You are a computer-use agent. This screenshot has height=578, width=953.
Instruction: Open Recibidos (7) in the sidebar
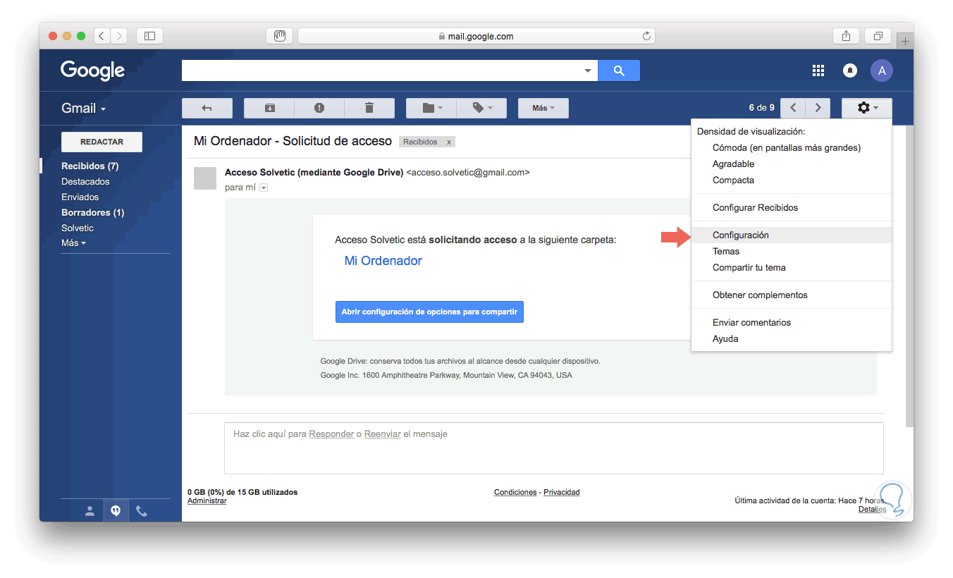(90, 166)
